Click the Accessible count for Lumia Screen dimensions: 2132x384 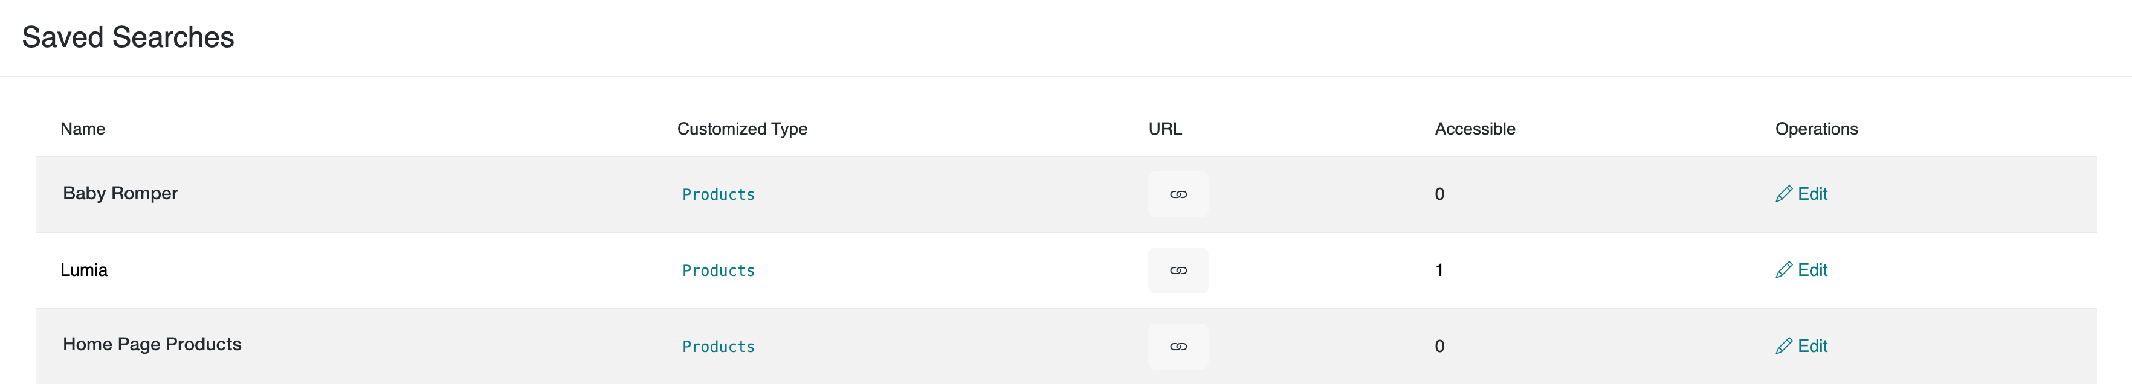(1439, 270)
